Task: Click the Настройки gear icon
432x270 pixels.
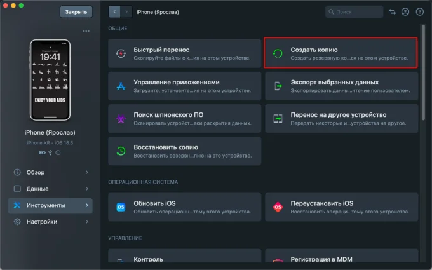Action: (x=17, y=222)
